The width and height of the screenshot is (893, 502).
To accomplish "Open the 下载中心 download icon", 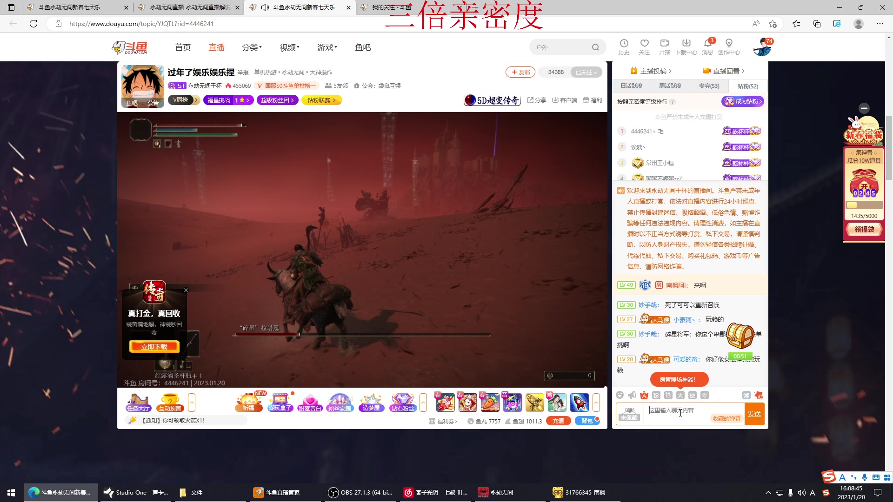I will [x=686, y=46].
